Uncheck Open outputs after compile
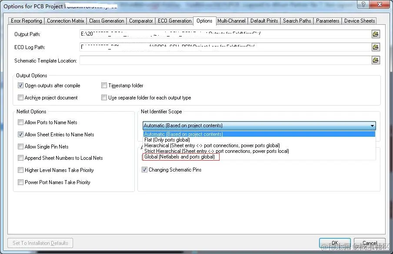The width and height of the screenshot is (393, 254). point(20,86)
